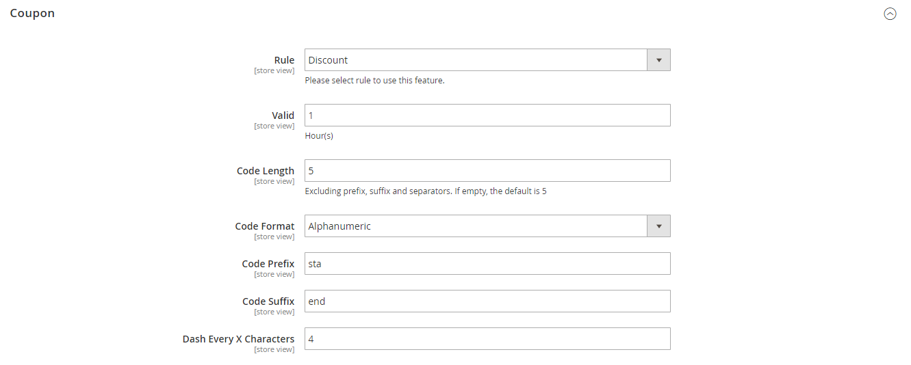The width and height of the screenshot is (911, 365).
Task: Open the Code Format dropdown showing Alphanumeric
Action: click(x=476, y=226)
